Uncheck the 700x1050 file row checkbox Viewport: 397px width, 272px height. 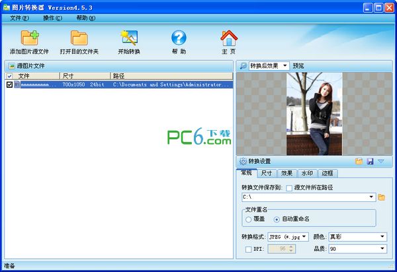point(9,85)
